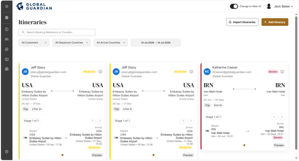Click Stage 1 of 1 on Katherine Caesar card
Screen dimensions: 299x161
(x=213, y=117)
